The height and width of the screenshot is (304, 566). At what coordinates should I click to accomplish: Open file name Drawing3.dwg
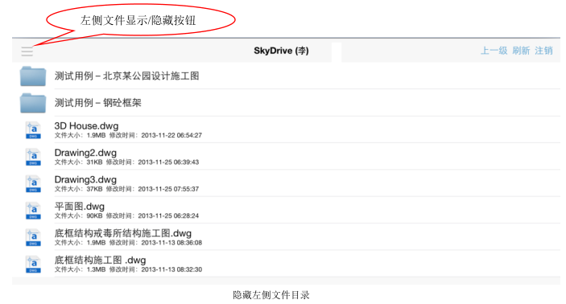click(85, 179)
